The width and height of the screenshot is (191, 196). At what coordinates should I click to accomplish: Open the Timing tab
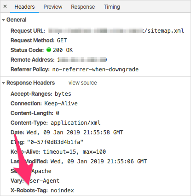coord(112,7)
